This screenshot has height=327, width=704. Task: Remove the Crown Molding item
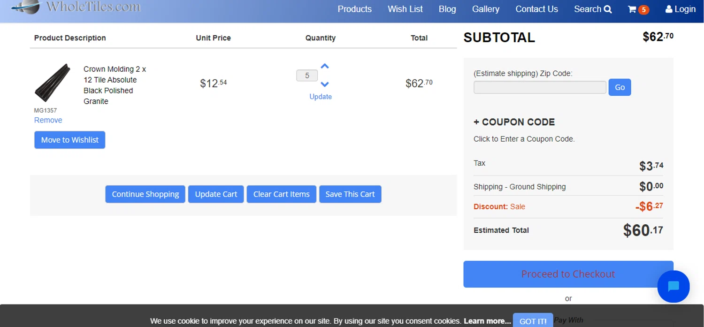(48, 120)
